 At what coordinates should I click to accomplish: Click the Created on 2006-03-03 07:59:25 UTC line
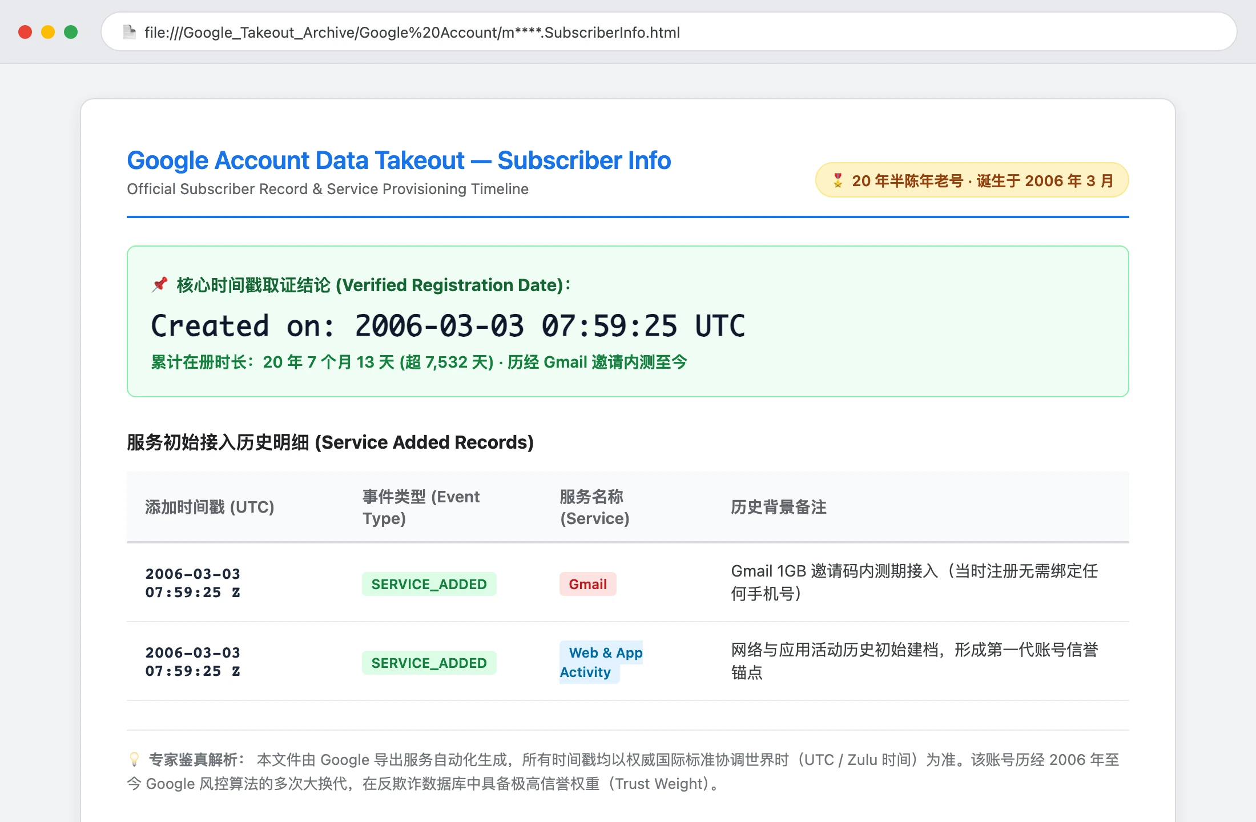click(448, 326)
